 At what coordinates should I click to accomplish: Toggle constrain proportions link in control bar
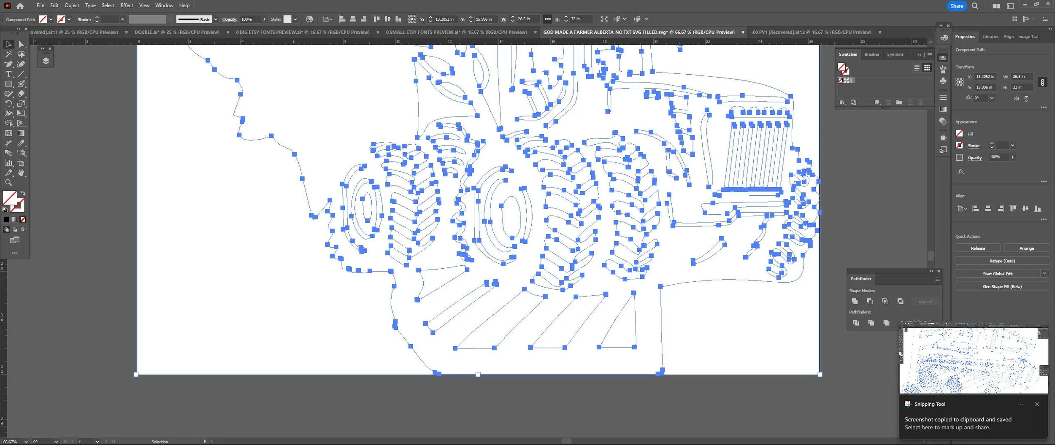547,19
